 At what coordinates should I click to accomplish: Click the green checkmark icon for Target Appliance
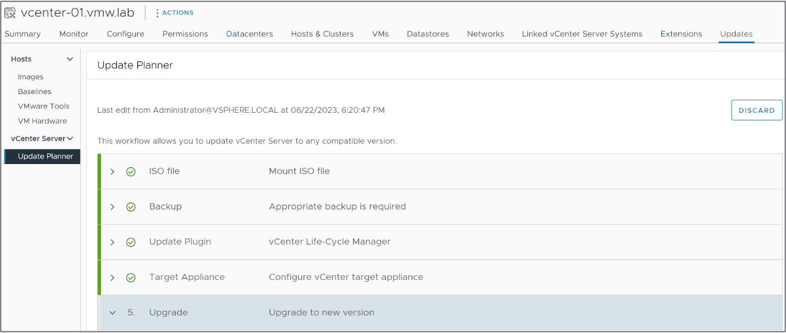pos(131,277)
